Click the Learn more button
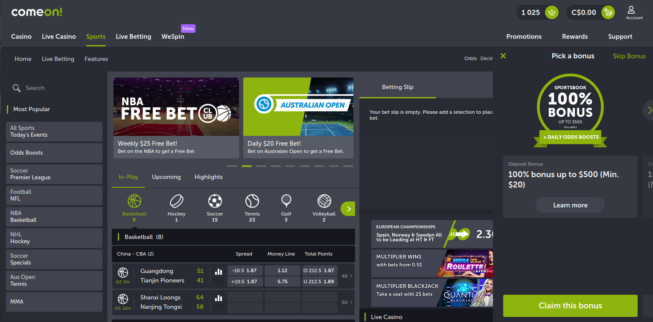653x322 pixels. point(570,205)
